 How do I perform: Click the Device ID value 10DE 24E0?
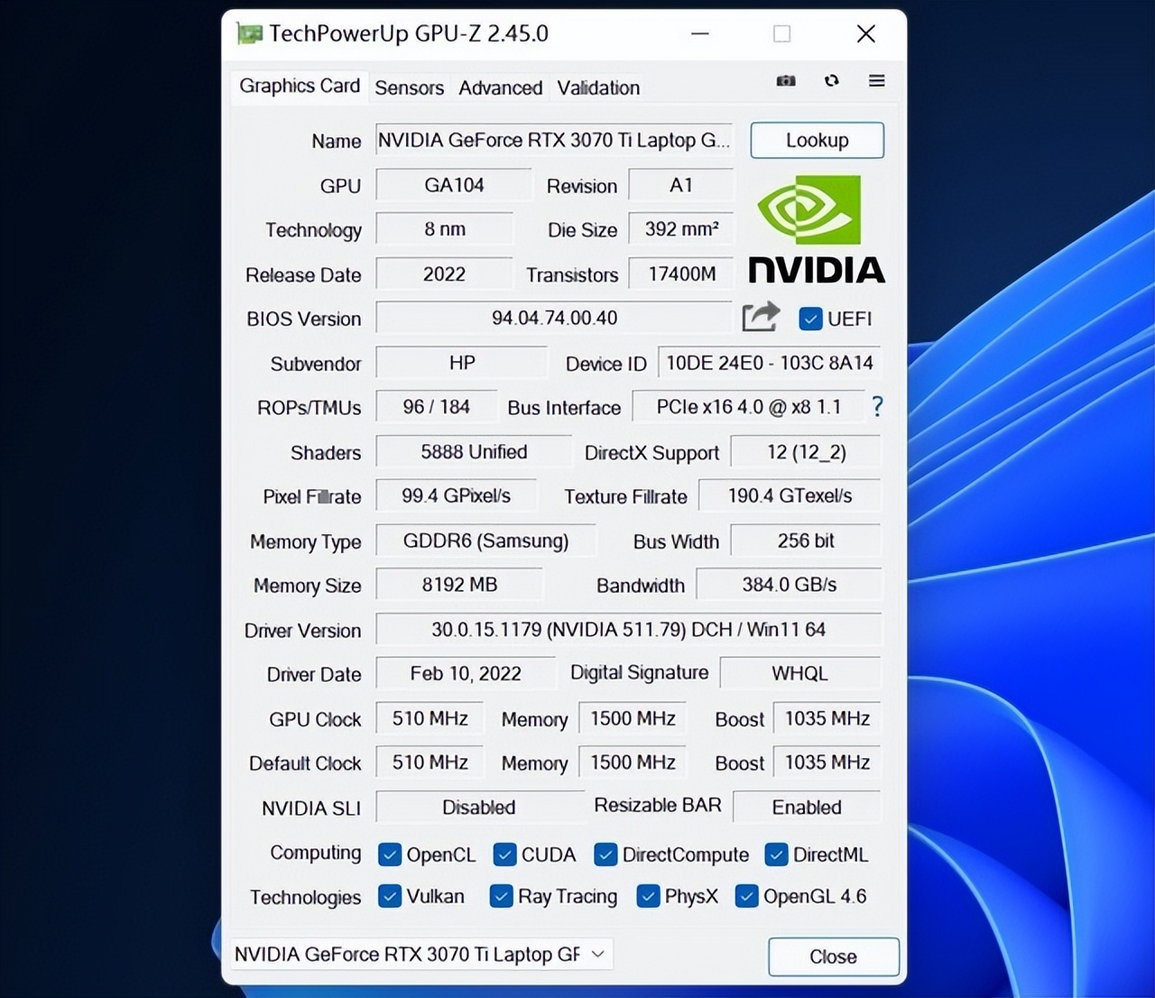point(770,363)
